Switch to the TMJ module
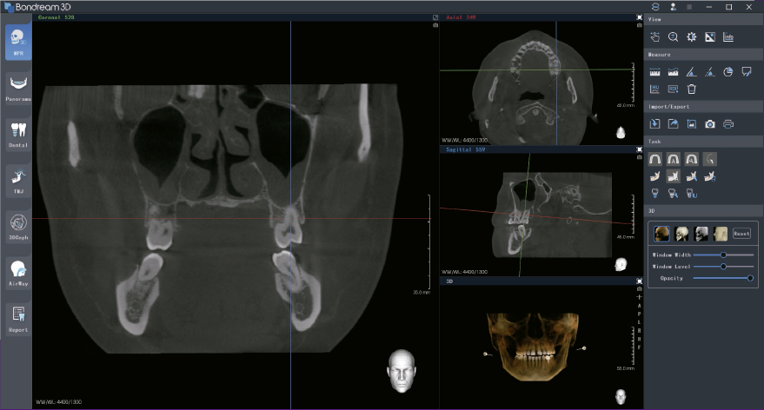 pos(18,181)
